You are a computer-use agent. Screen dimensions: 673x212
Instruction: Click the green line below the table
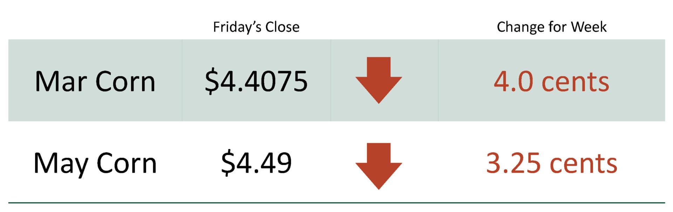pos(336,203)
